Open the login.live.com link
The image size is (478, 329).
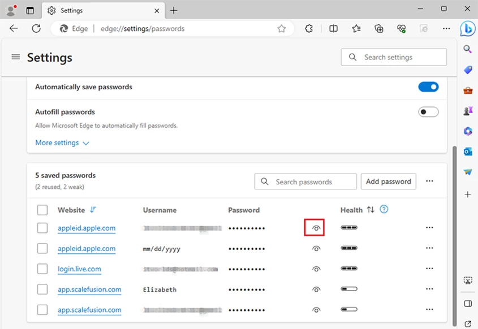(x=79, y=269)
